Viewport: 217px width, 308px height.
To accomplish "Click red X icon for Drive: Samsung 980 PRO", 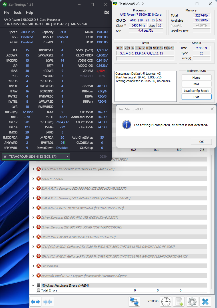I will (39, 227).
